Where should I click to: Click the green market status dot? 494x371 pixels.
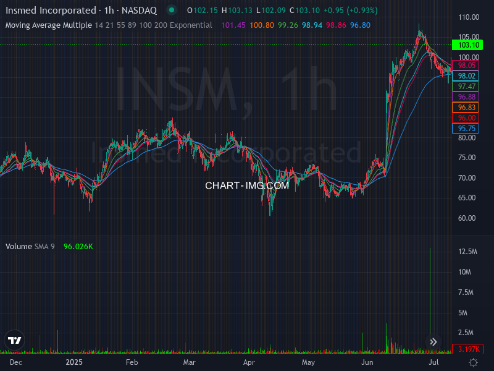click(172, 10)
